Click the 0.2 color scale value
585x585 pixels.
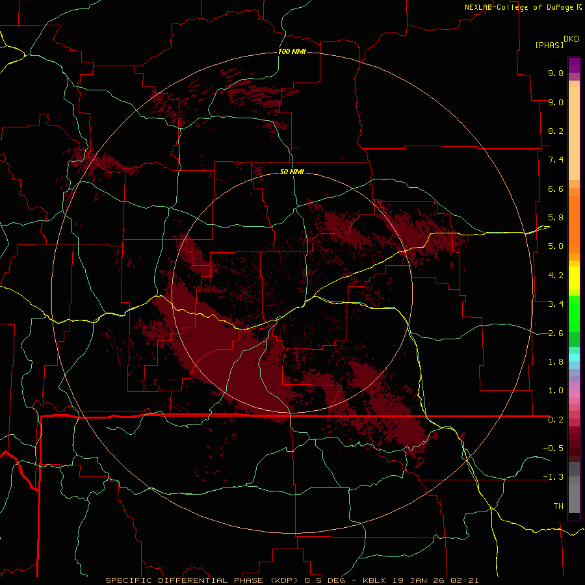[x=556, y=420]
